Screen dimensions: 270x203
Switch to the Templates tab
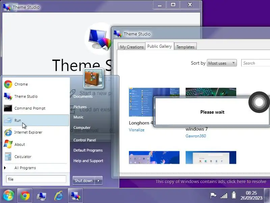[x=185, y=47]
